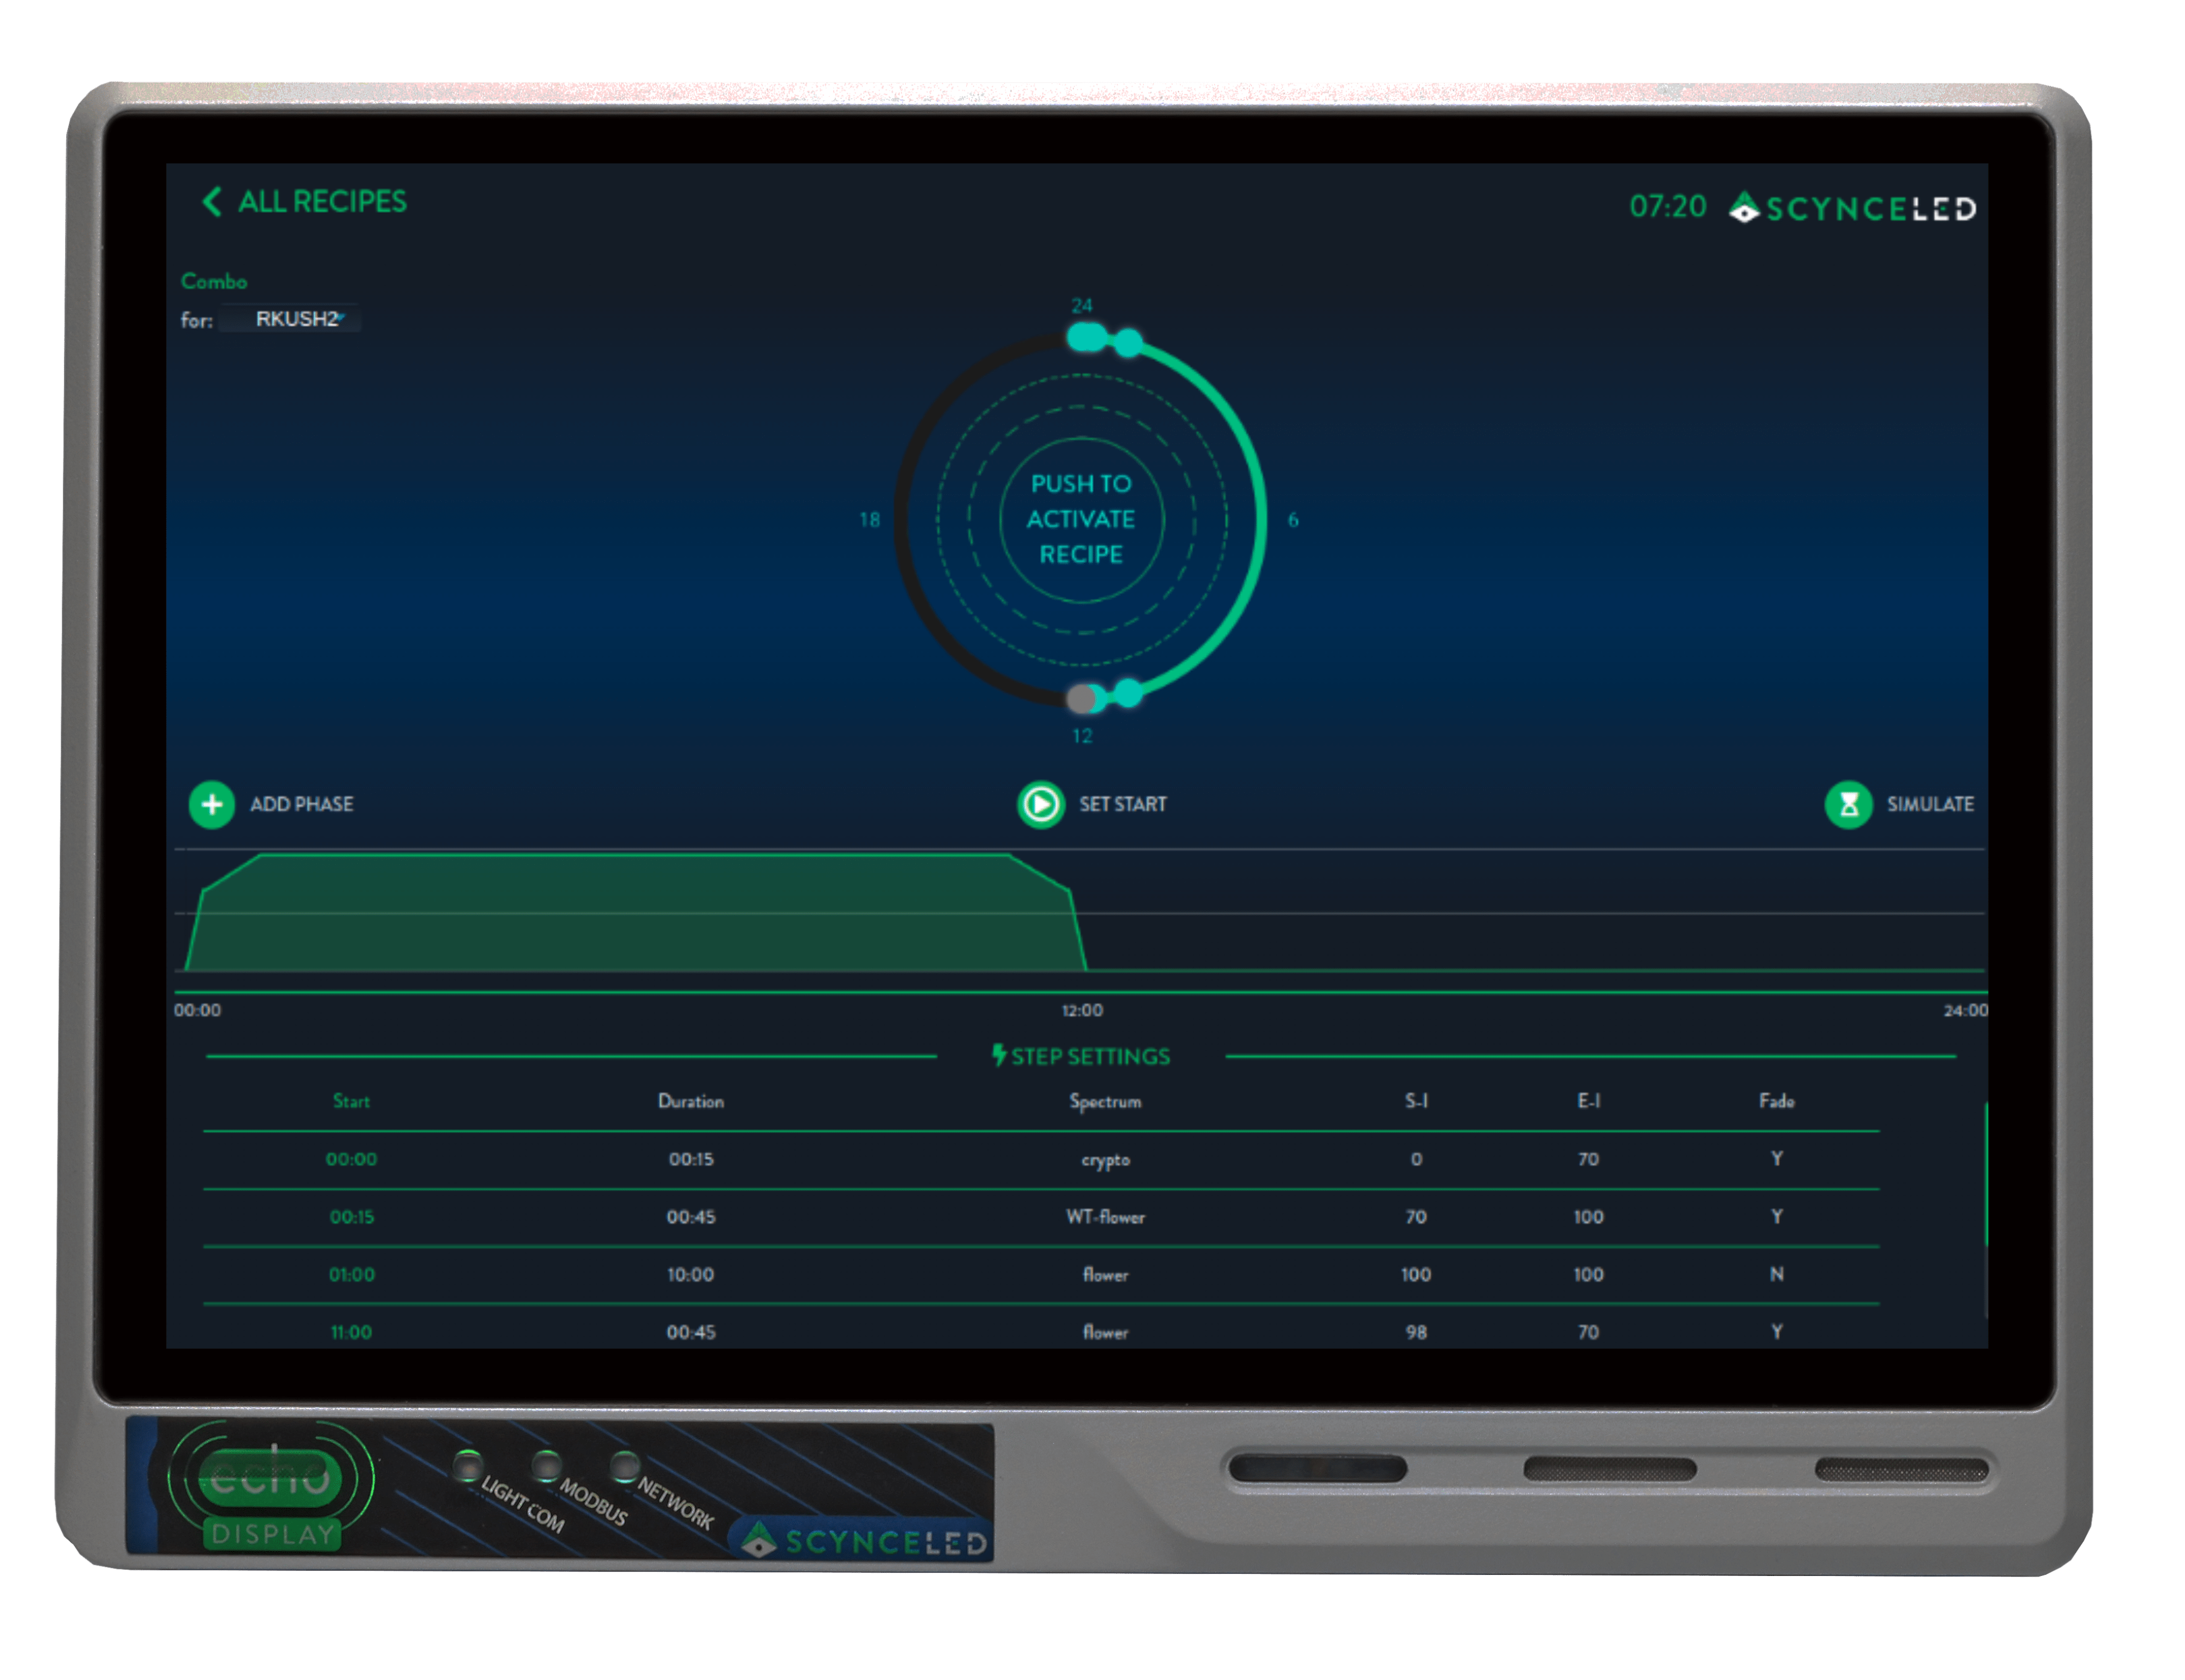
Task: Click the Spectrum column header
Action: coord(1105,1101)
